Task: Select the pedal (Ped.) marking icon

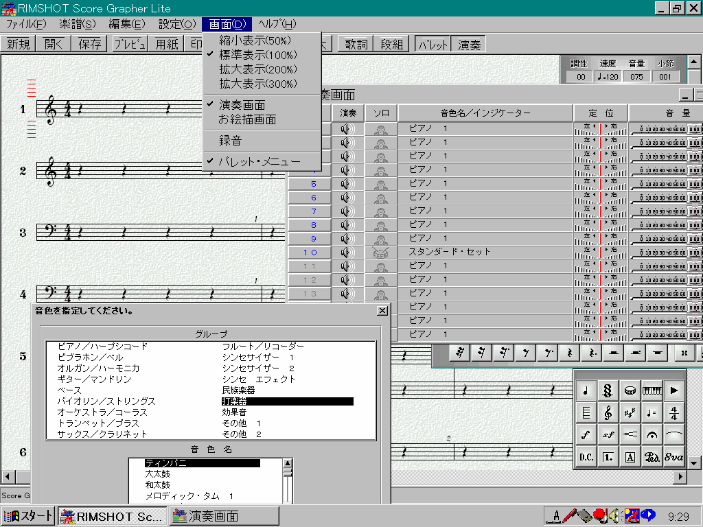Action: tap(652, 457)
